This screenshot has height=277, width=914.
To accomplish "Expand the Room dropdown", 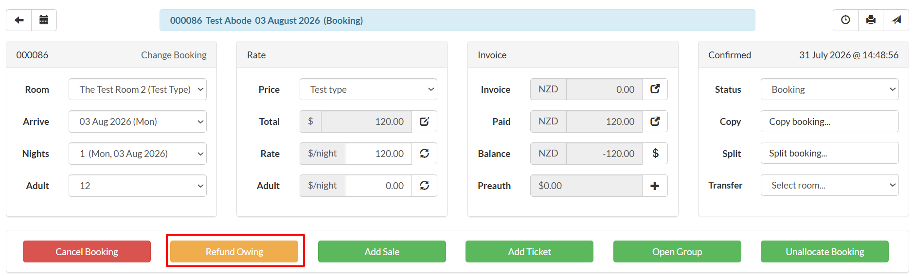I will [x=138, y=89].
